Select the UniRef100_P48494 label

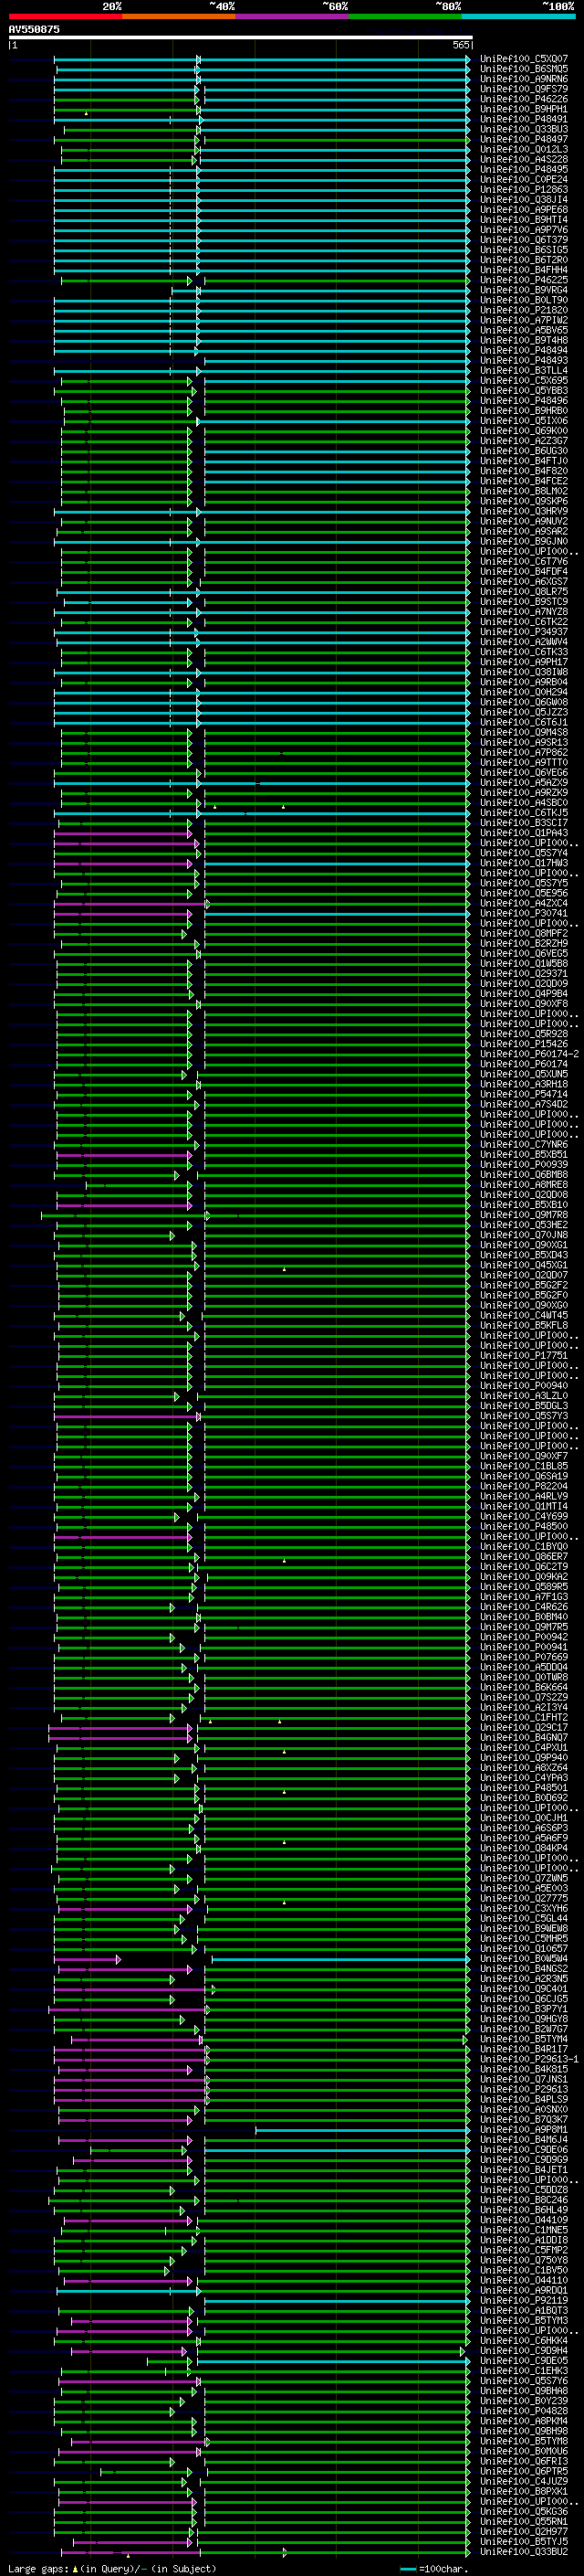(524, 350)
